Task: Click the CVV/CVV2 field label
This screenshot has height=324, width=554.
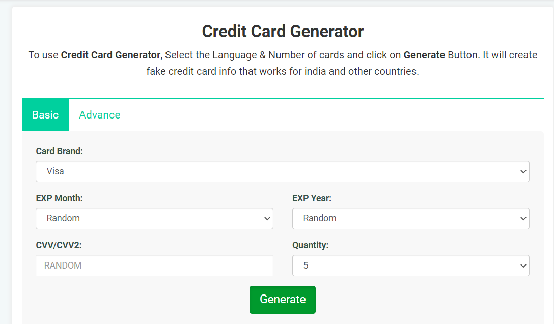Action: (59, 245)
